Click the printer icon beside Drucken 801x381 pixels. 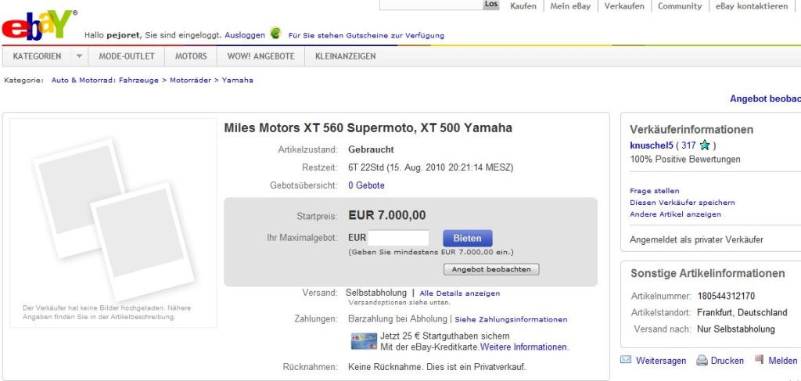[x=702, y=361]
